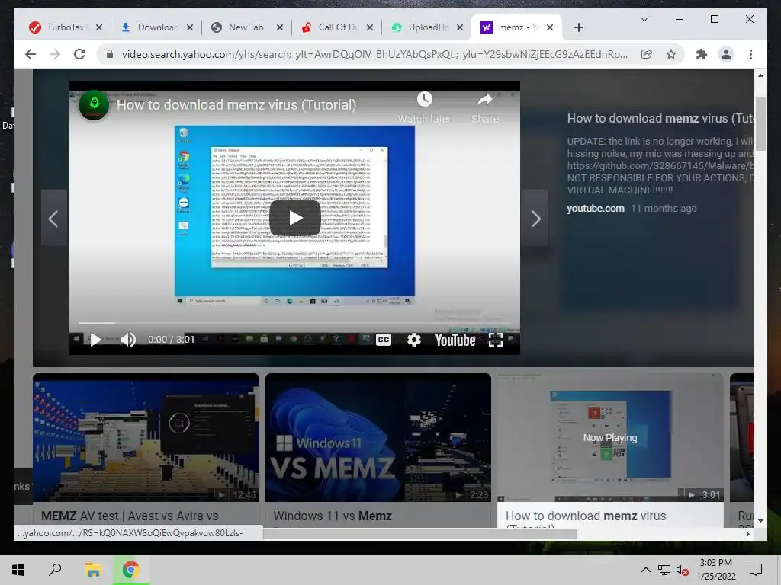Open taskbar search magnifier

point(55,570)
